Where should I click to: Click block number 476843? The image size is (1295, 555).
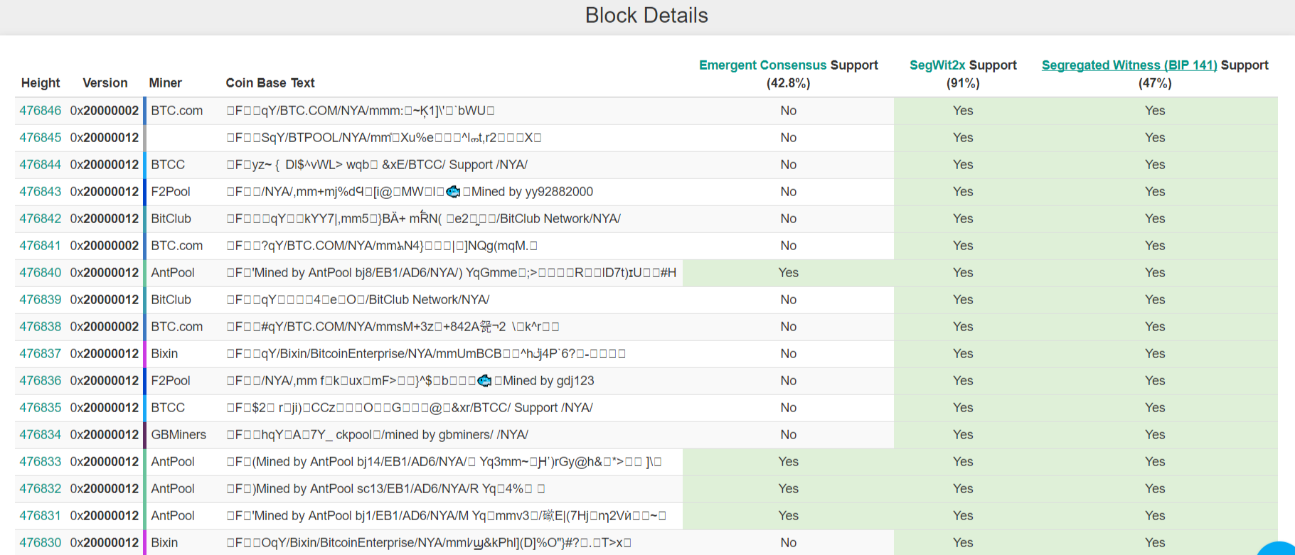(x=41, y=192)
